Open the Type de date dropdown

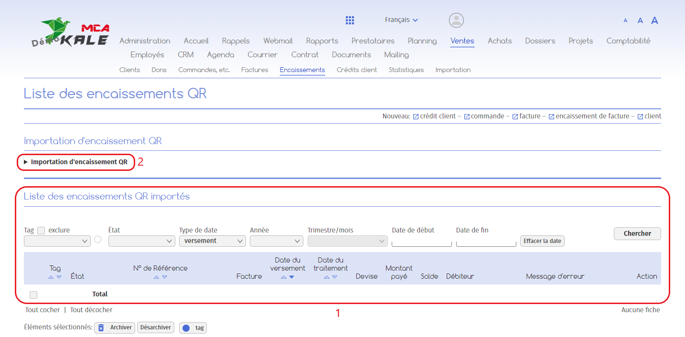[213, 241]
